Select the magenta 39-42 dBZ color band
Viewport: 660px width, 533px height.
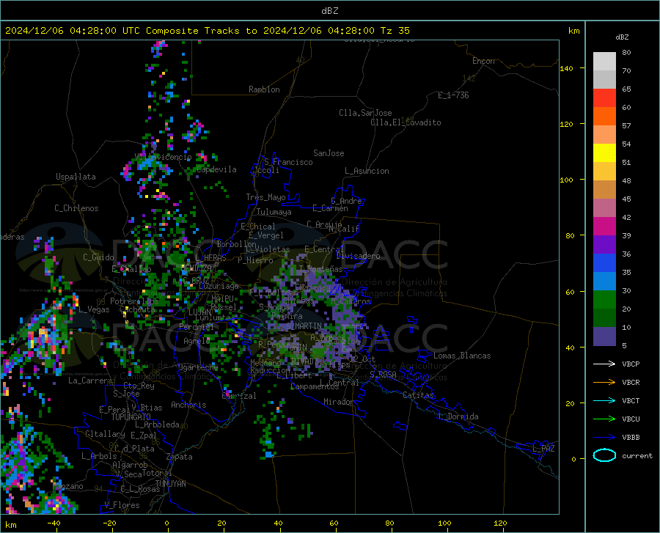(x=604, y=227)
